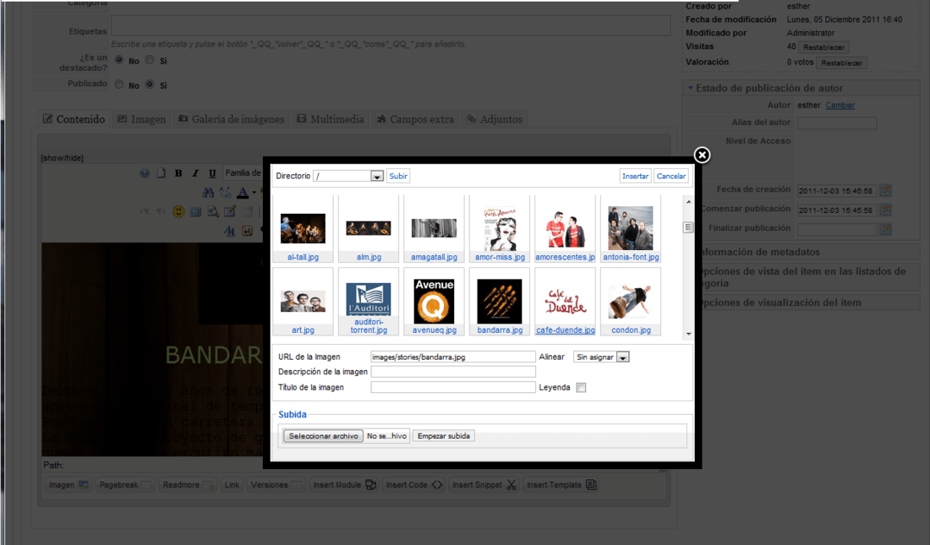The height and width of the screenshot is (545, 930).
Task: Toggle bold formatting in editor toolbar
Action: click(178, 173)
